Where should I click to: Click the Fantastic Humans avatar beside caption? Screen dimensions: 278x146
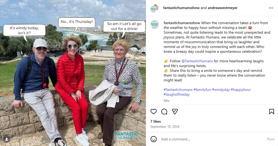click(155, 25)
